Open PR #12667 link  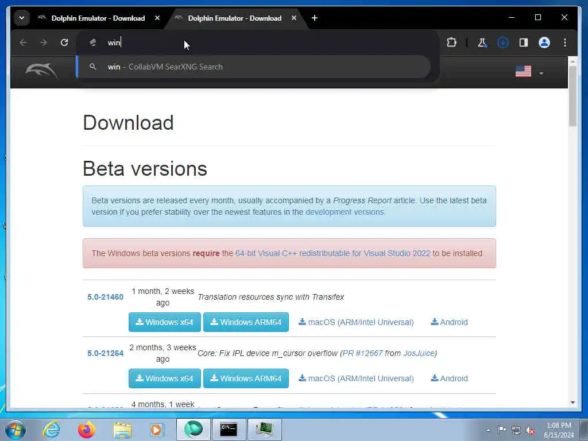click(363, 353)
